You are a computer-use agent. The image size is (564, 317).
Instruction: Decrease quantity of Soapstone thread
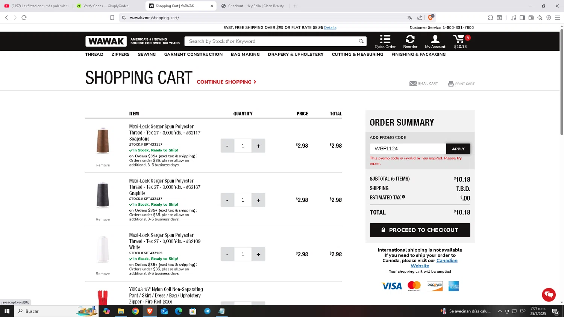(227, 146)
